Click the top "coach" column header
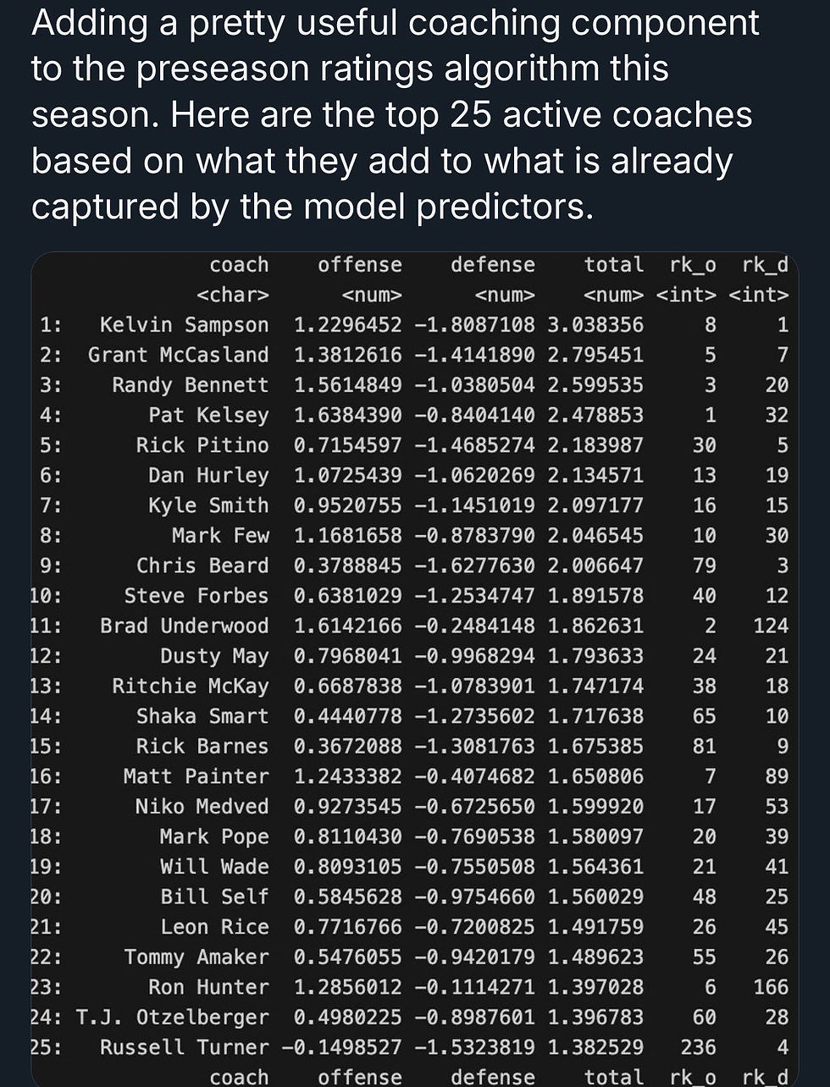 coord(239,265)
